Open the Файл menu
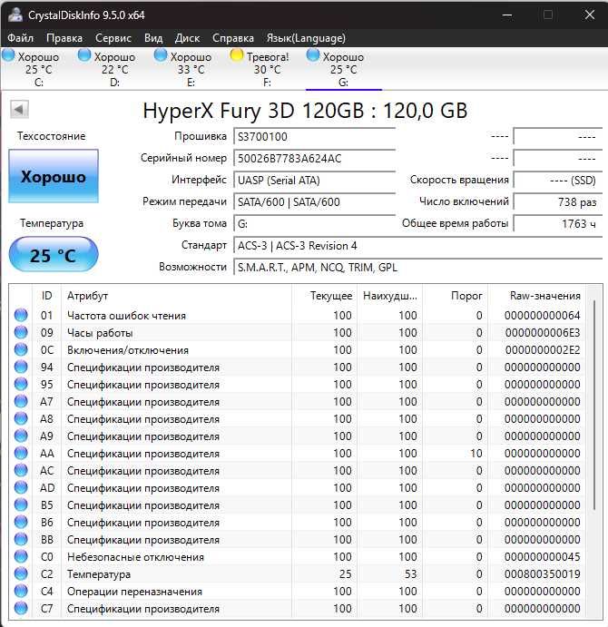This screenshot has height=627, width=608. click(20, 38)
